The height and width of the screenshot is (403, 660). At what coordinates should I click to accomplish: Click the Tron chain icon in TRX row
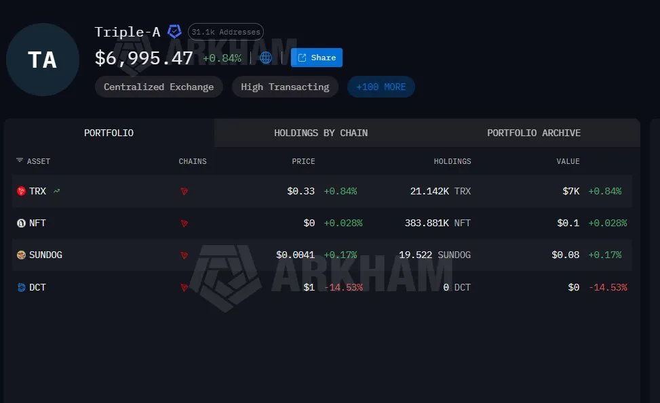[185, 191]
